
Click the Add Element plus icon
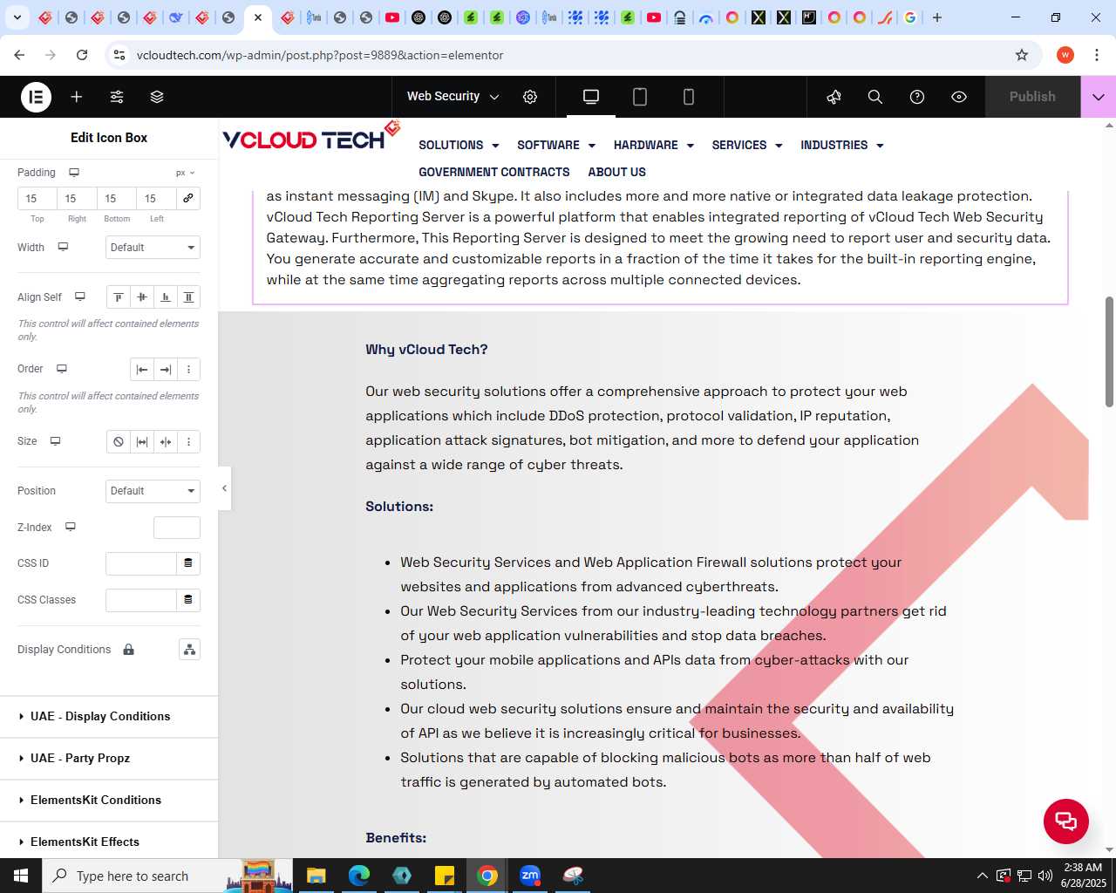click(77, 97)
